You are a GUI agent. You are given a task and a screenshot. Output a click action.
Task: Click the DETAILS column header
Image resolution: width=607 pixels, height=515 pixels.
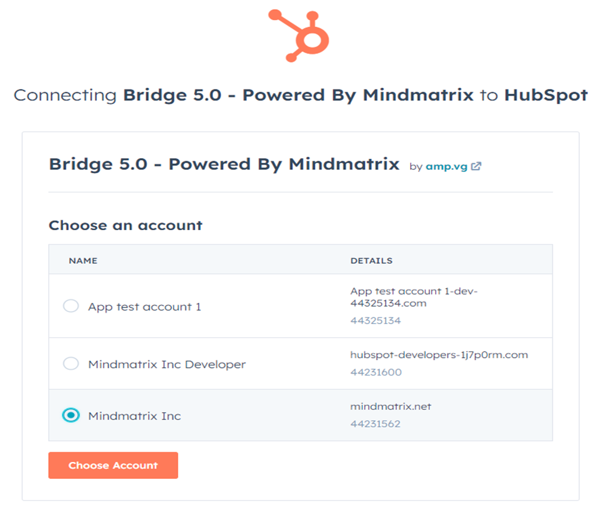371,260
